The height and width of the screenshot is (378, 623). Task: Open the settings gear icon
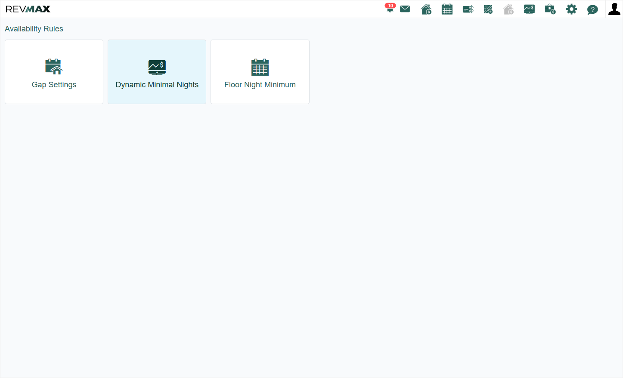tap(571, 9)
